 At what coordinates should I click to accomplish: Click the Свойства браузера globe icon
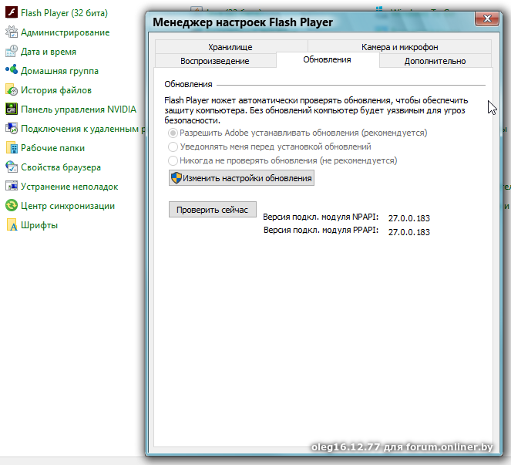coord(12,167)
